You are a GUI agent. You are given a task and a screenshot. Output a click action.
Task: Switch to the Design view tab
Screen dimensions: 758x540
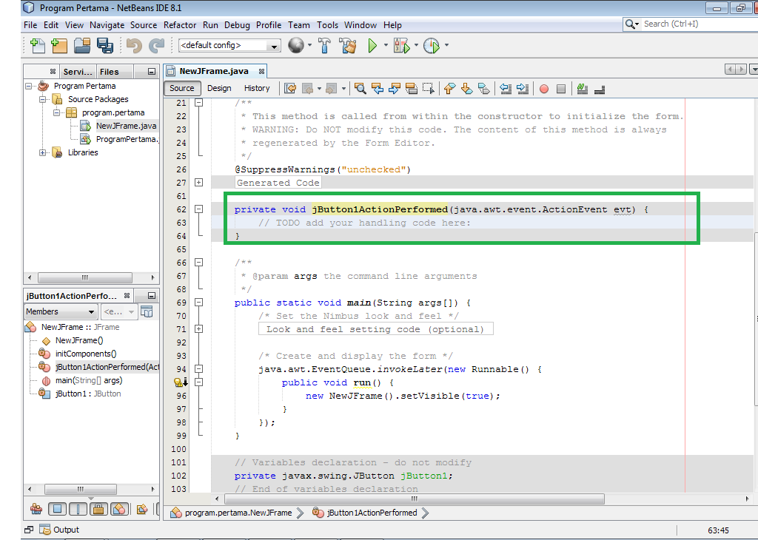[x=218, y=88]
